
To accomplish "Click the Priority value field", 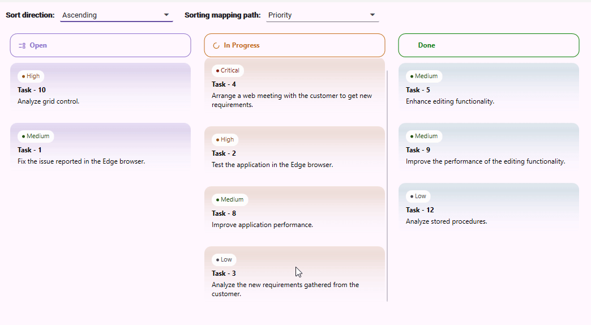I will tap(323, 15).
